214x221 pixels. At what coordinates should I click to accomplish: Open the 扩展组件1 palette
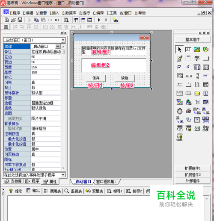tap(193, 168)
